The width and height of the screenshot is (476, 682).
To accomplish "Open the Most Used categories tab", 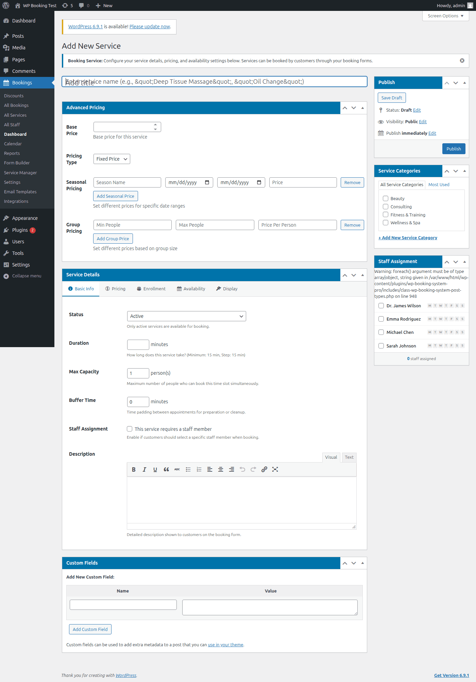I will point(439,184).
